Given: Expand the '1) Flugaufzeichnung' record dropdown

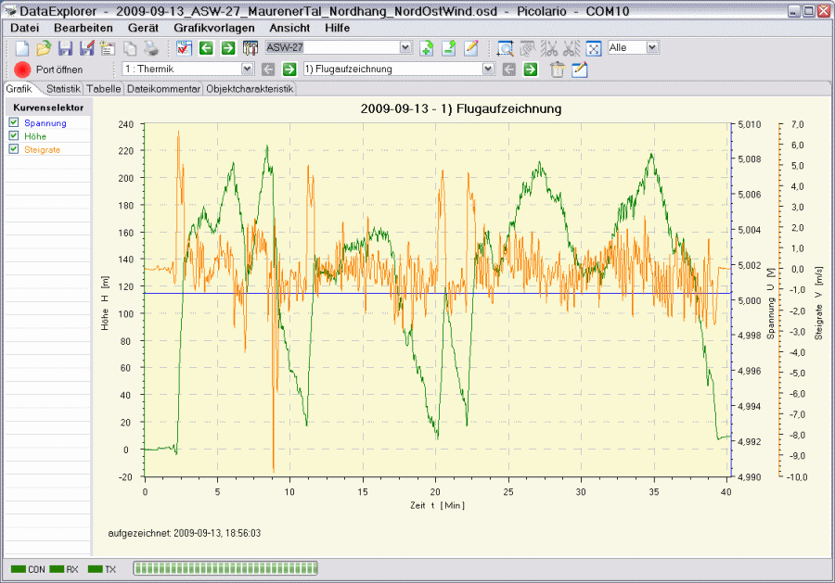Looking at the screenshot, I should tap(488, 70).
